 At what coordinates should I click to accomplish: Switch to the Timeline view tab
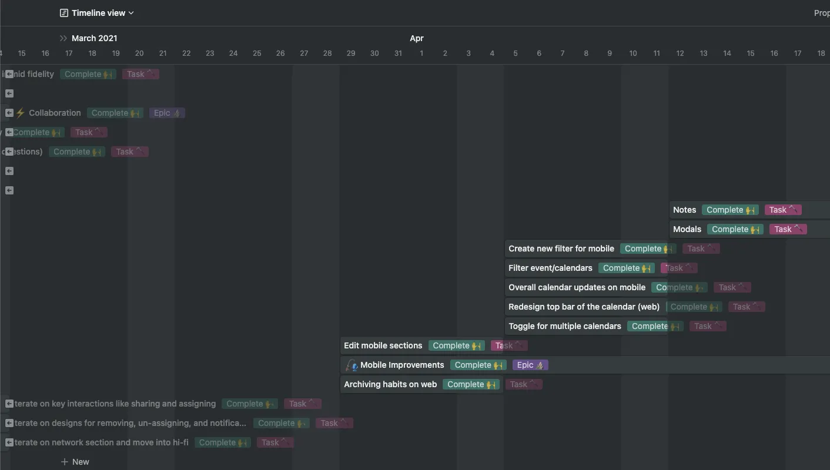(x=97, y=12)
